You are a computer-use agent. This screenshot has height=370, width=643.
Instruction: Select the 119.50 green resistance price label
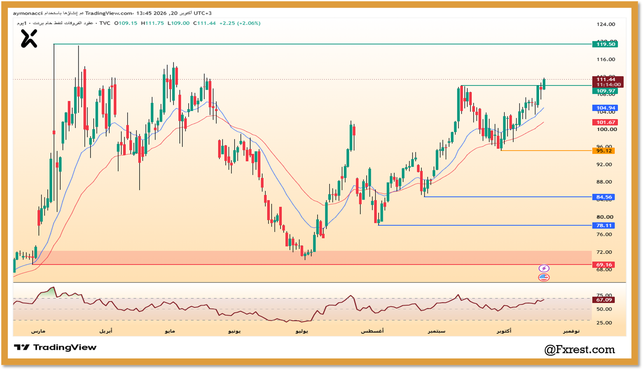click(x=605, y=44)
